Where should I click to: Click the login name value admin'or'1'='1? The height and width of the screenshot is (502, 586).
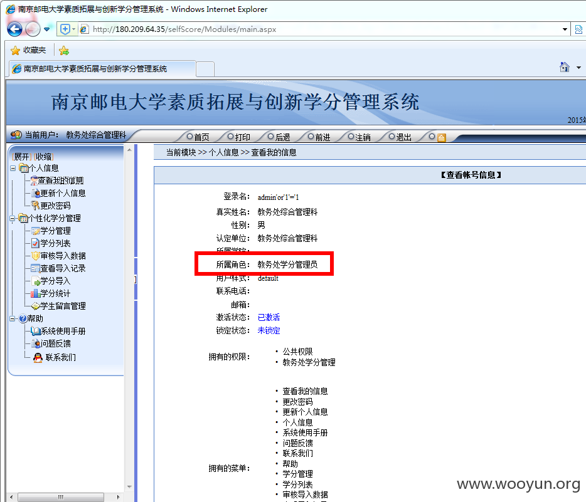pos(278,197)
